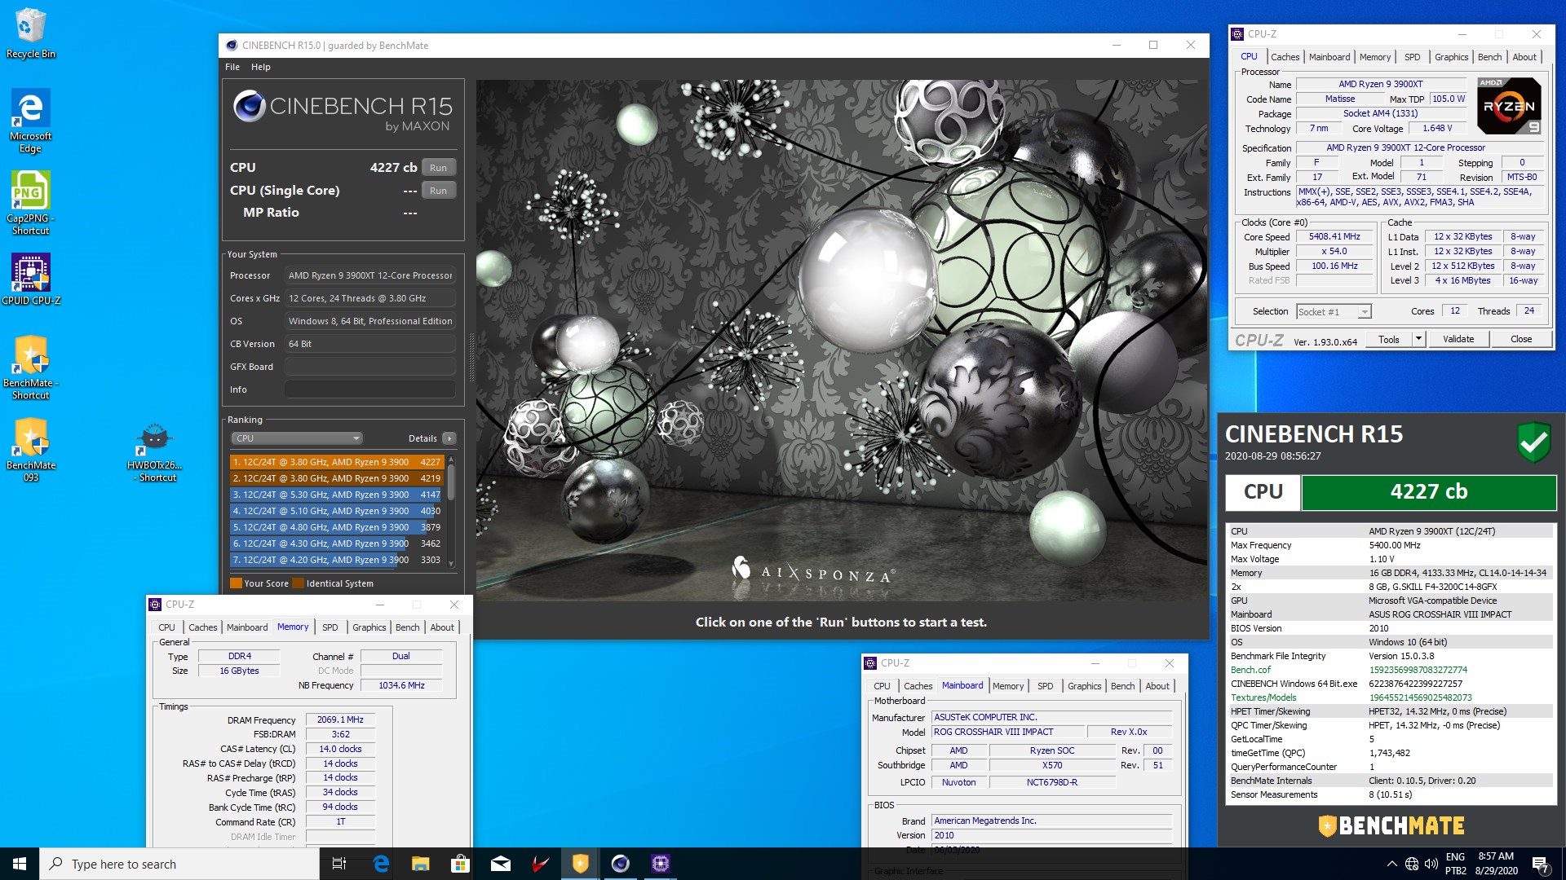1566x880 pixels.
Task: Click the 4227 cb green score bar
Action: (x=1429, y=492)
